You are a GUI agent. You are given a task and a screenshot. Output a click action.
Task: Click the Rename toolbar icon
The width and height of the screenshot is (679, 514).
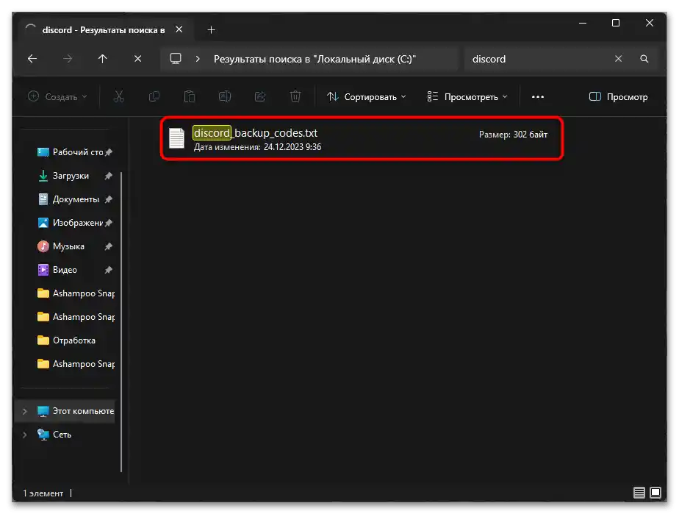(x=225, y=96)
